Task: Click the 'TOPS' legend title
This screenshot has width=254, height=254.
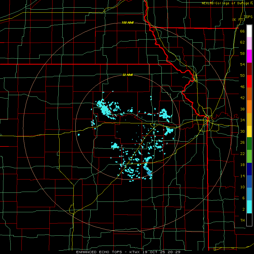Action: point(248,17)
